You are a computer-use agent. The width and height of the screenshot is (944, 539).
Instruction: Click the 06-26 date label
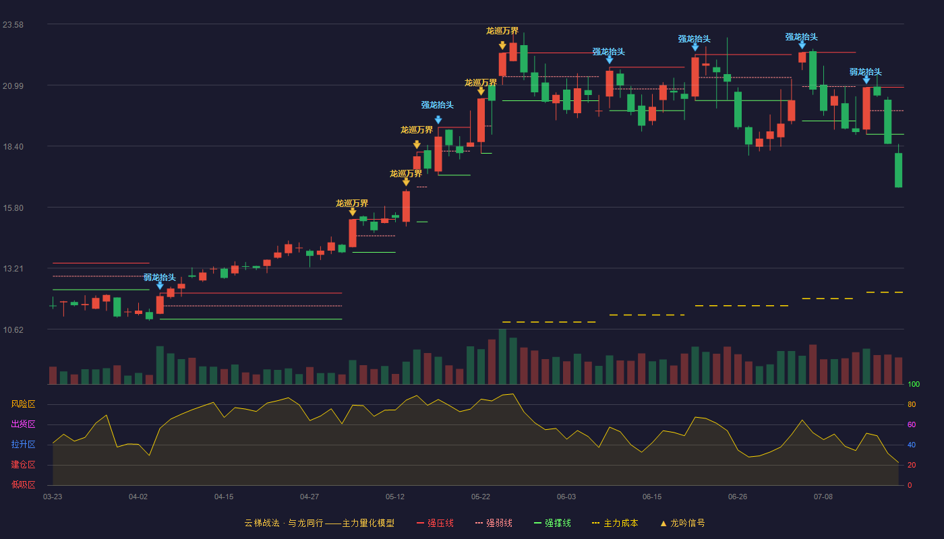coord(738,497)
